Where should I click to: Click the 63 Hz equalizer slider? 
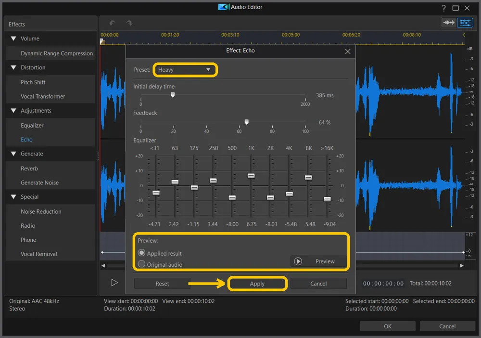(x=175, y=182)
